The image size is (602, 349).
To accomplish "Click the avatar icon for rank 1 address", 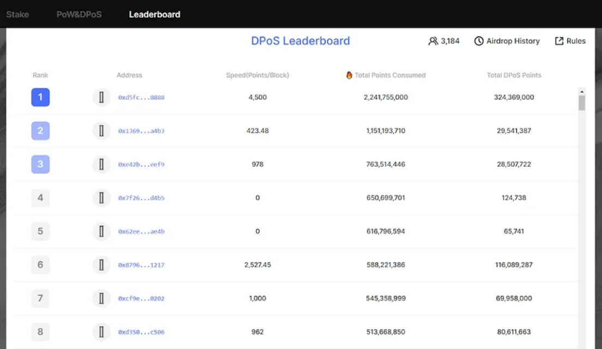I will [x=101, y=98].
